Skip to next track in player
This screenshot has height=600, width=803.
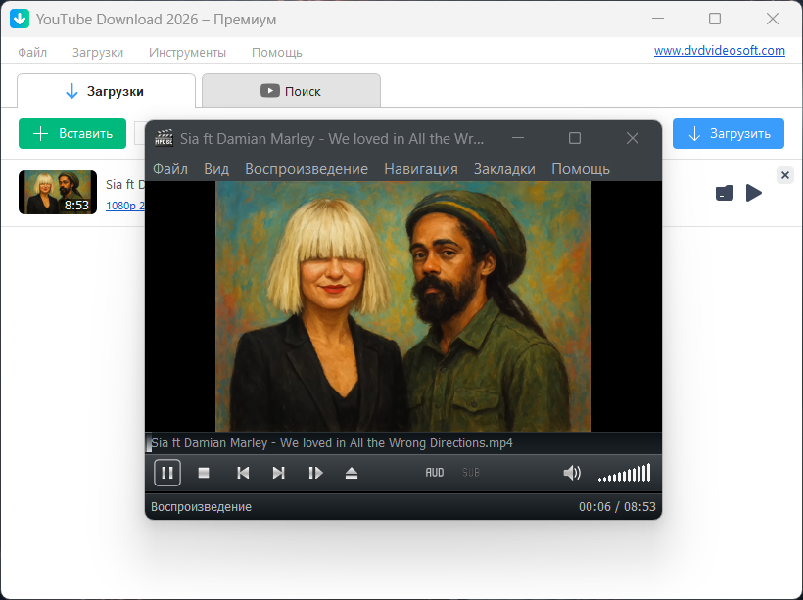tap(278, 473)
